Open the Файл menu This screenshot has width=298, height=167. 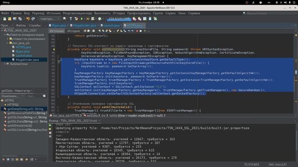5,13
